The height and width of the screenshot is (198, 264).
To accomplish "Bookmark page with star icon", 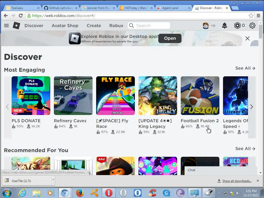I will pyautogui.click(x=251, y=16).
